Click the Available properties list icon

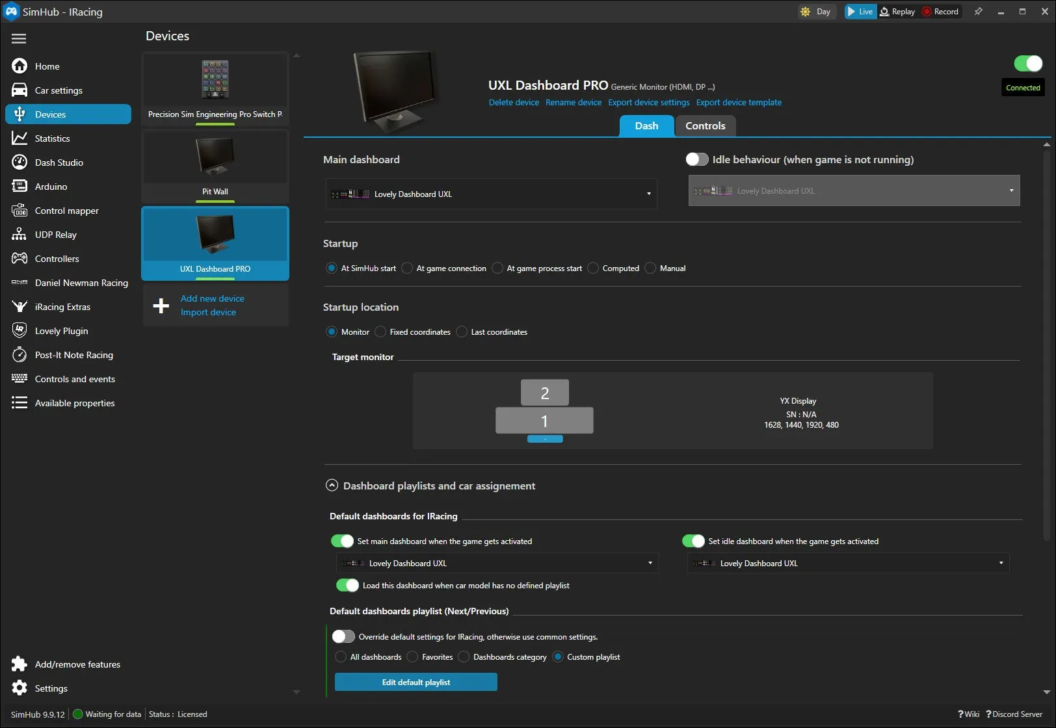[20, 403]
